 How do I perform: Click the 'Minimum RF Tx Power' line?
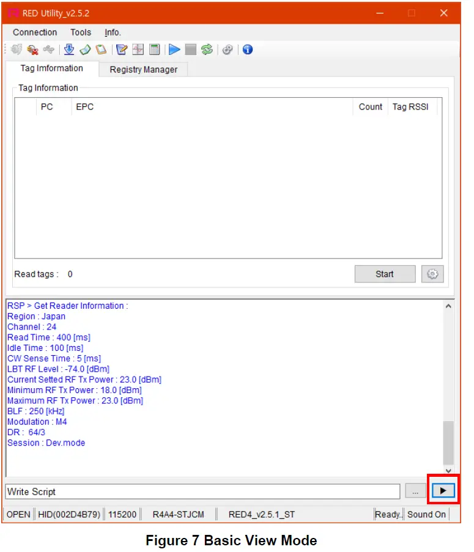point(75,390)
